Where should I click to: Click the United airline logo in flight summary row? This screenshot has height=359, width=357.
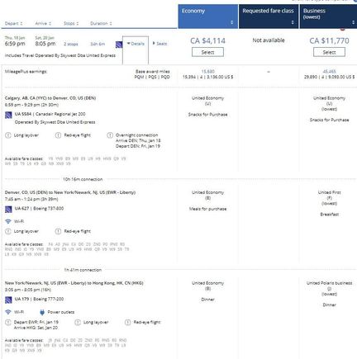119,45
